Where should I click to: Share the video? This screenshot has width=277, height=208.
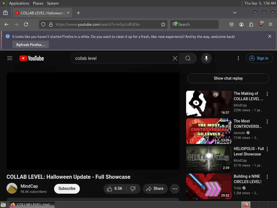155,188
